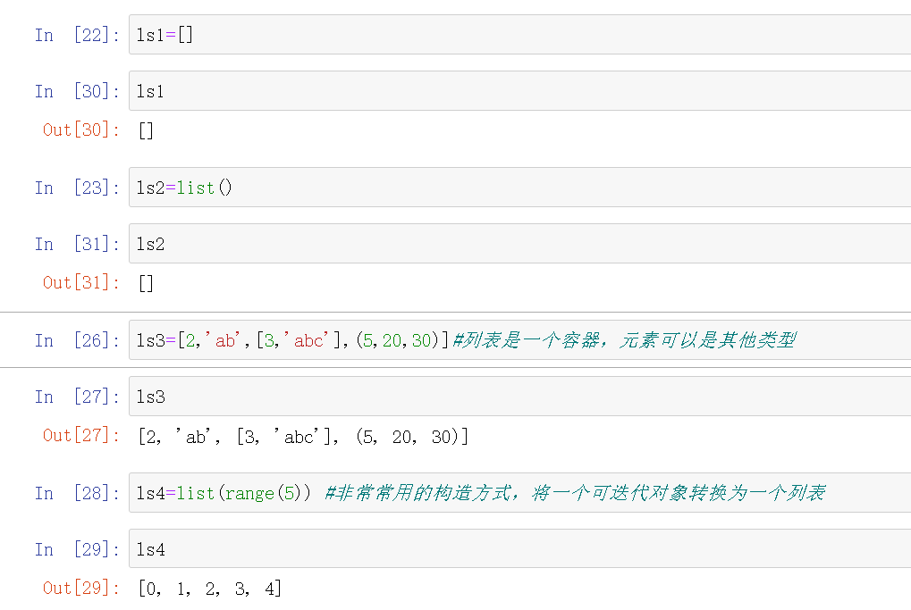Viewport: 911px width, 610px height.
Task: Select the empty list output of Out[30]
Action: coord(147,130)
